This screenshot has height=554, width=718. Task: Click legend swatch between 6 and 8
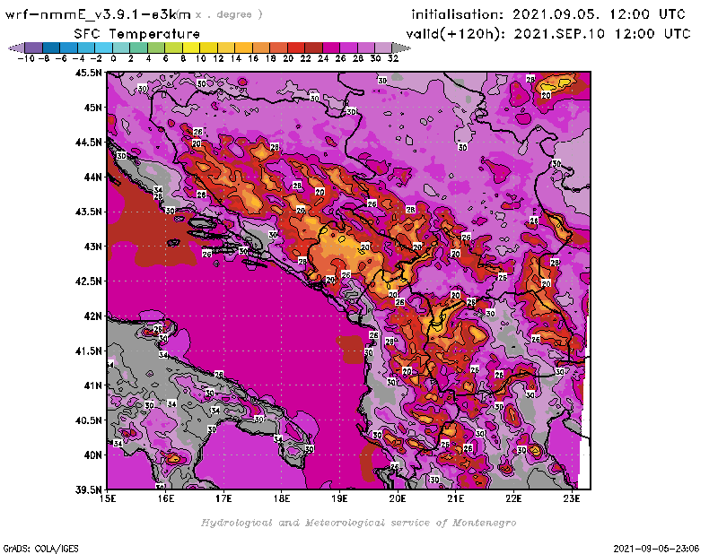(x=173, y=48)
